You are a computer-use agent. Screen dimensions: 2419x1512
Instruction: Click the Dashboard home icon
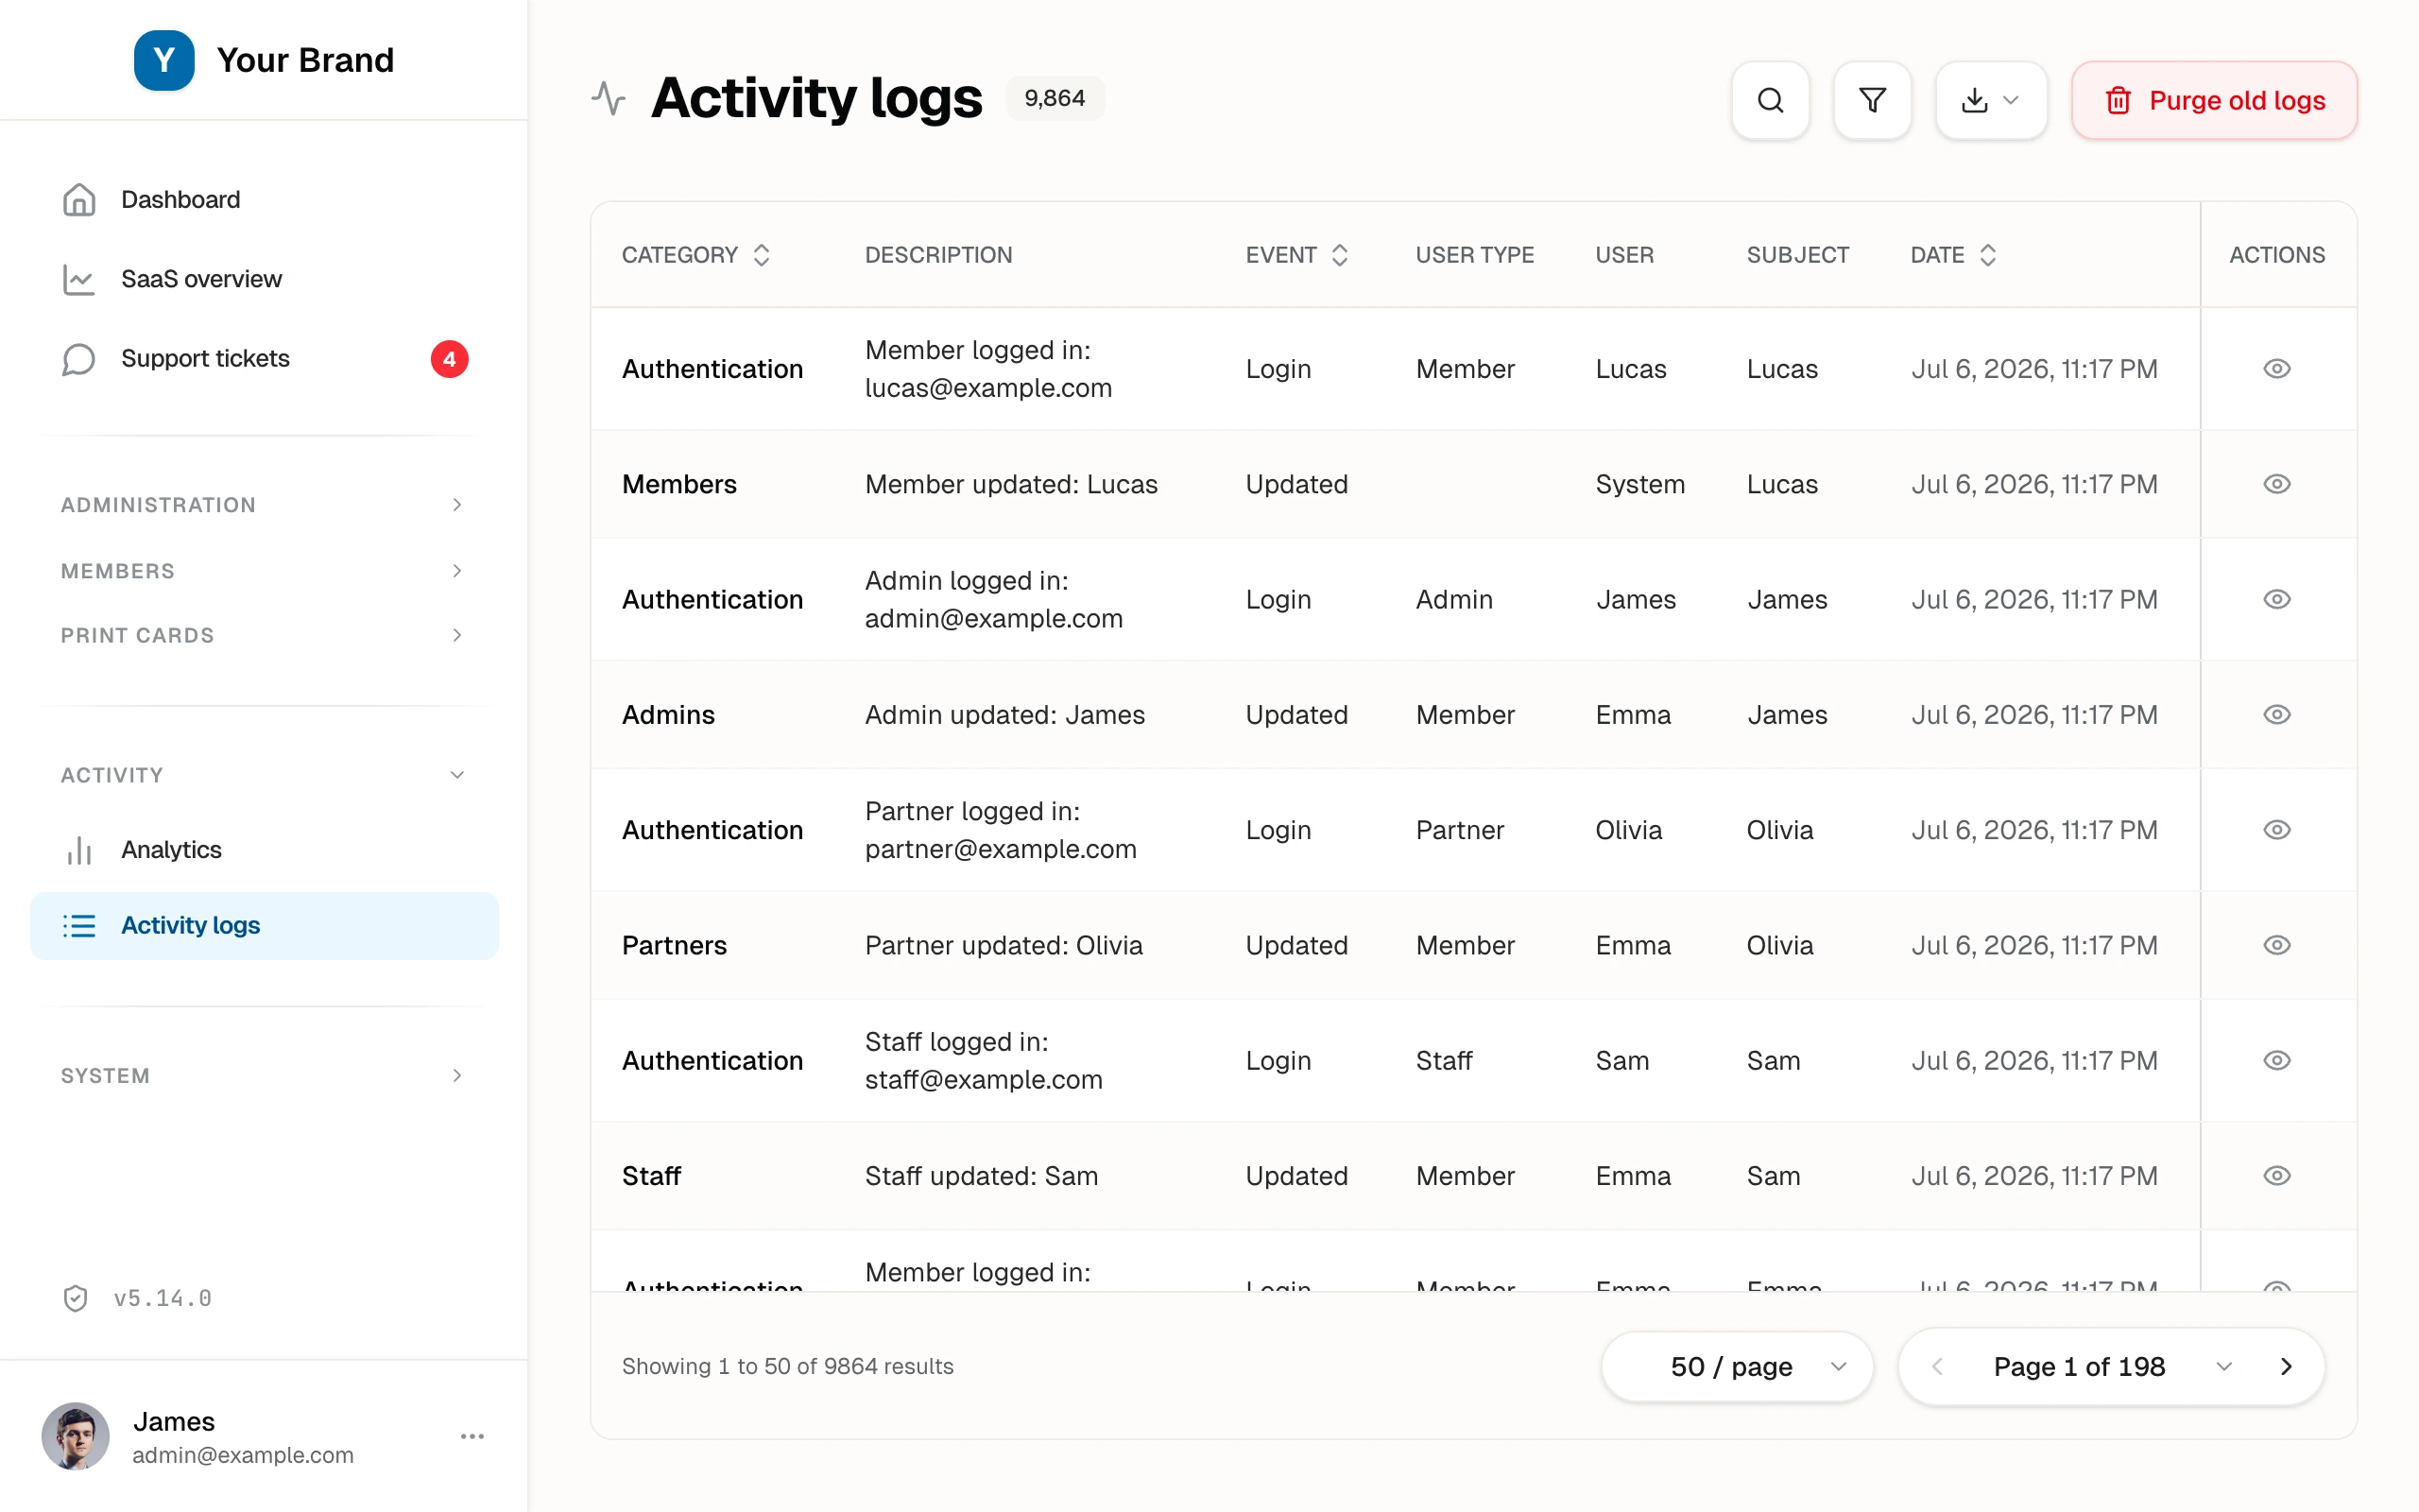79,200
